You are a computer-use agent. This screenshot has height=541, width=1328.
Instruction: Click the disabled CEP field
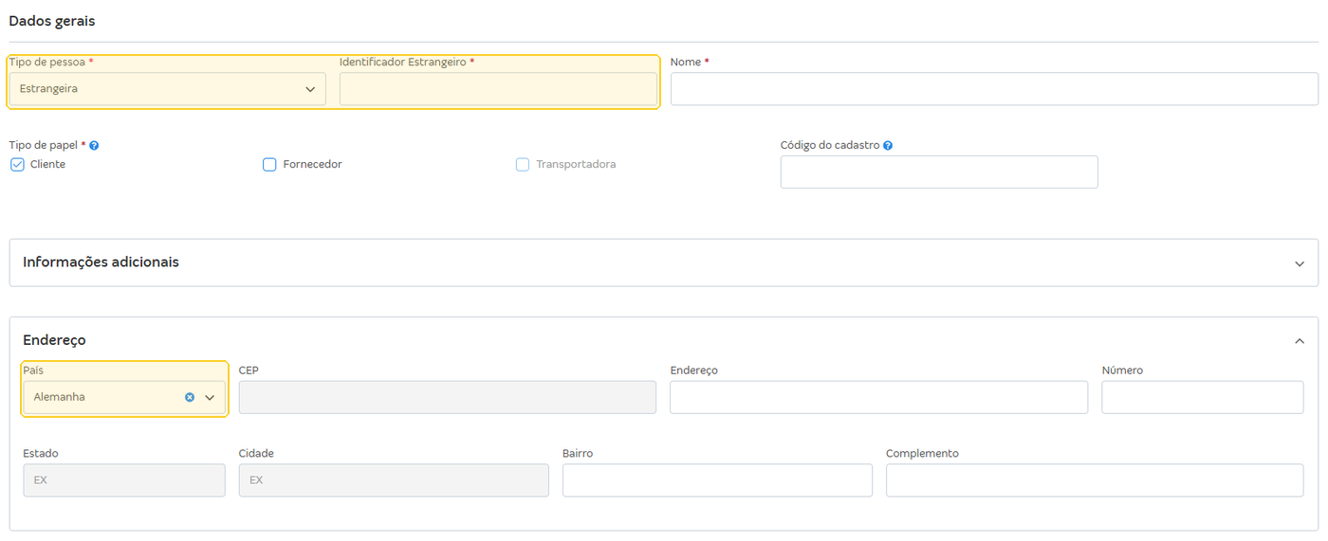[447, 397]
